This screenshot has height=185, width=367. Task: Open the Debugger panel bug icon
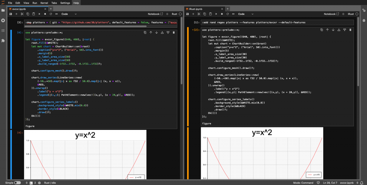coord(364,20)
